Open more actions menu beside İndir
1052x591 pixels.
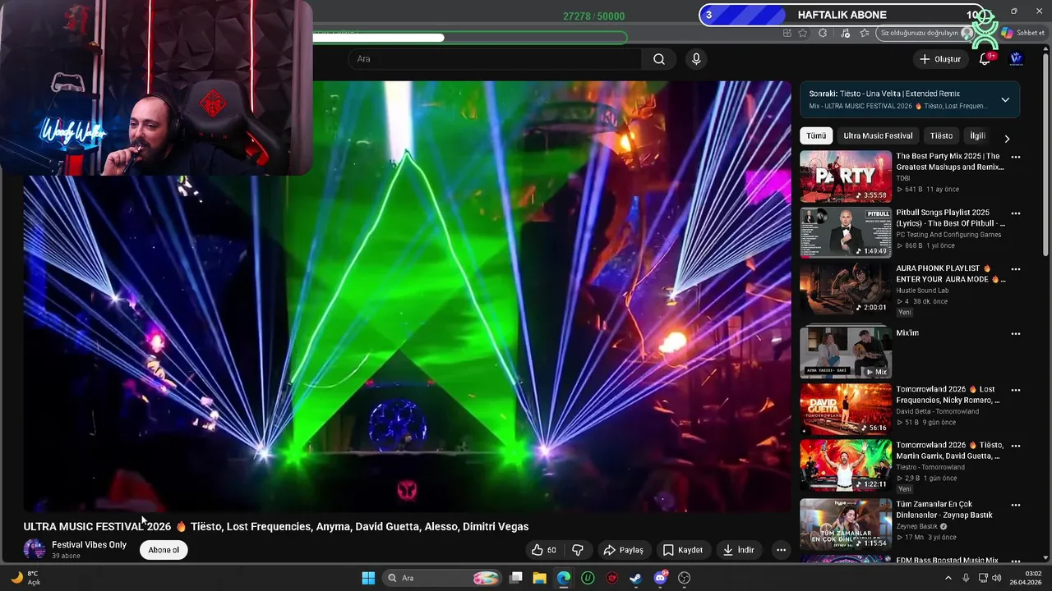[781, 550]
